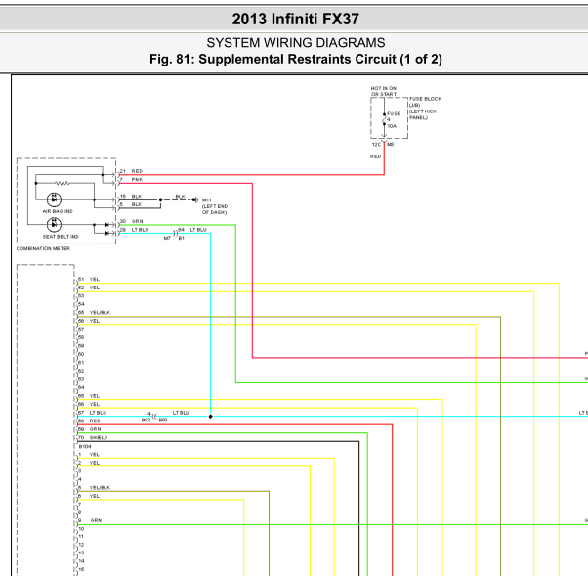Click the 'Fig. 81: Supplemental Restraints Circuit' caption
The height and width of the screenshot is (576, 588).
pyautogui.click(x=296, y=59)
